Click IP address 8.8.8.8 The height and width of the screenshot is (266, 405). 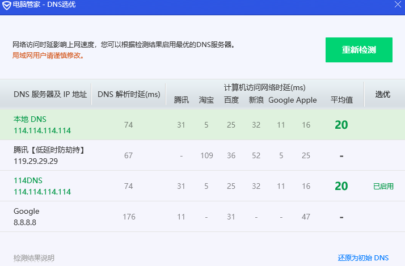(25, 222)
